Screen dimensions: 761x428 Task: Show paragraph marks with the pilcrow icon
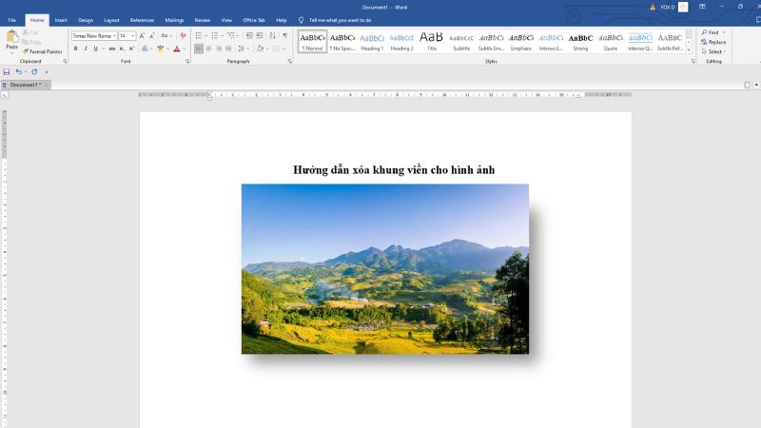coord(284,35)
